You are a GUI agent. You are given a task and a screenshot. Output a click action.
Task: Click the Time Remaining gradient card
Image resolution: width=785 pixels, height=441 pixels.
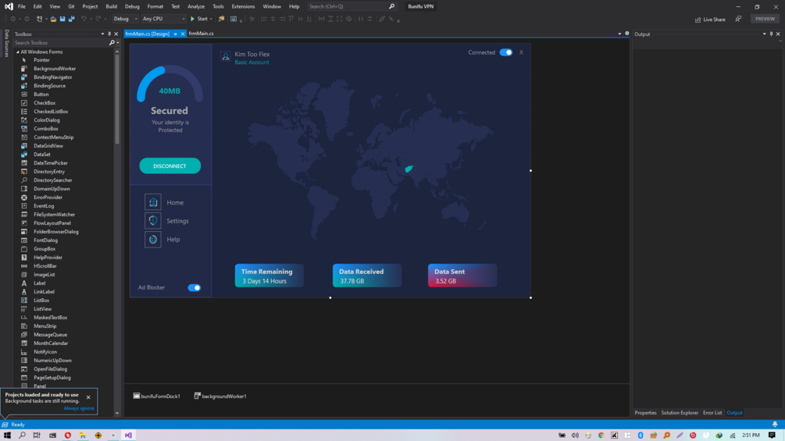click(269, 276)
